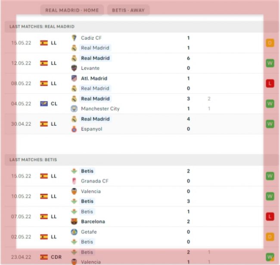Image resolution: width=280 pixels, height=265 pixels.
Task: Click the Last Matches: Betis header
Action: pyautogui.click(x=33, y=160)
